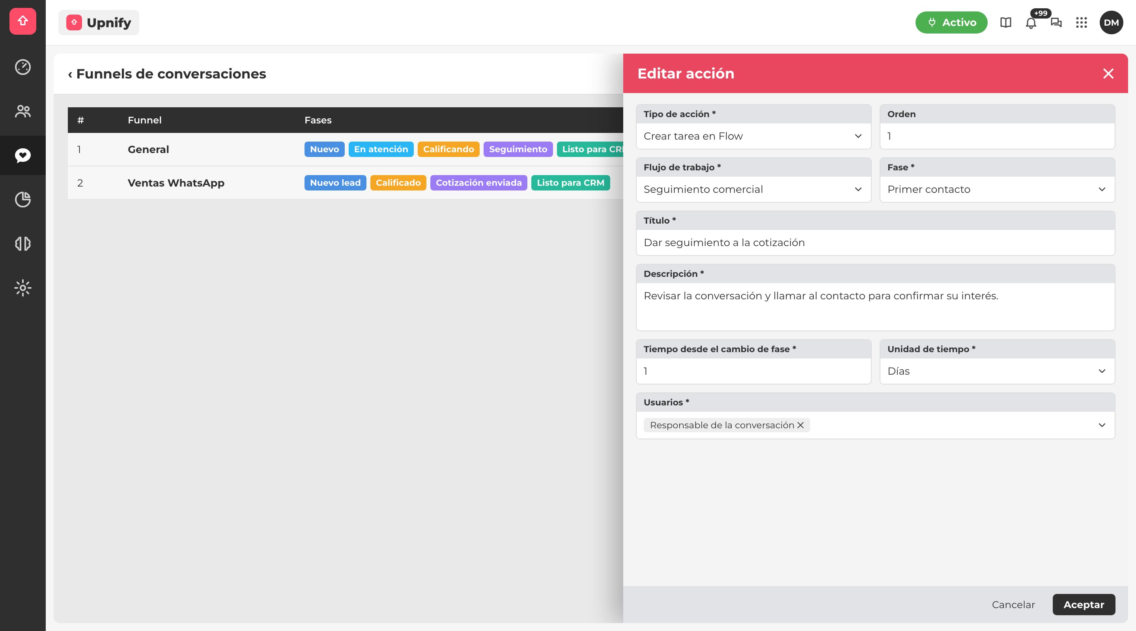The height and width of the screenshot is (631, 1136).
Task: Open the notifications bell with +99 badge
Action: [x=1031, y=22]
